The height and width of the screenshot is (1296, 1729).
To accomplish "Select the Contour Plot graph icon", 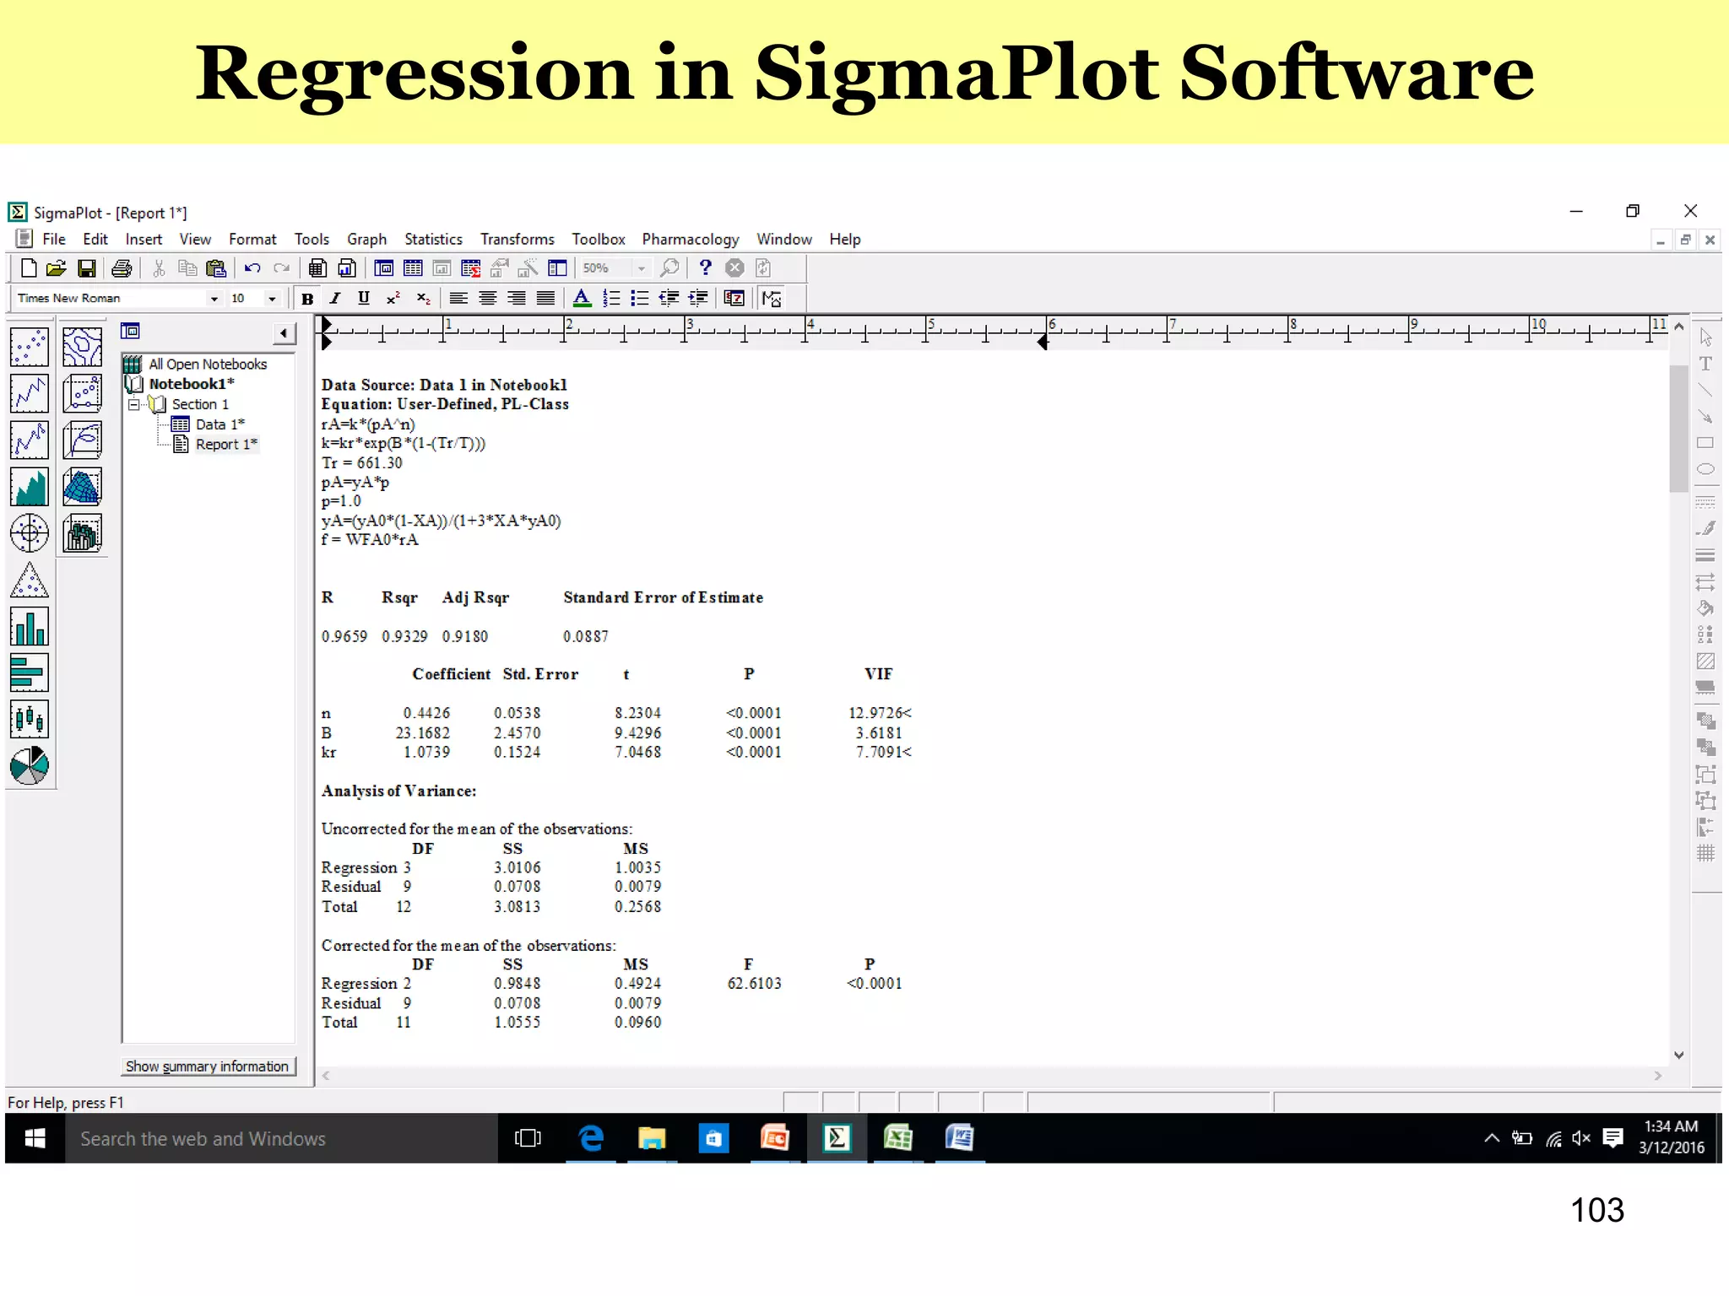I will point(83,347).
